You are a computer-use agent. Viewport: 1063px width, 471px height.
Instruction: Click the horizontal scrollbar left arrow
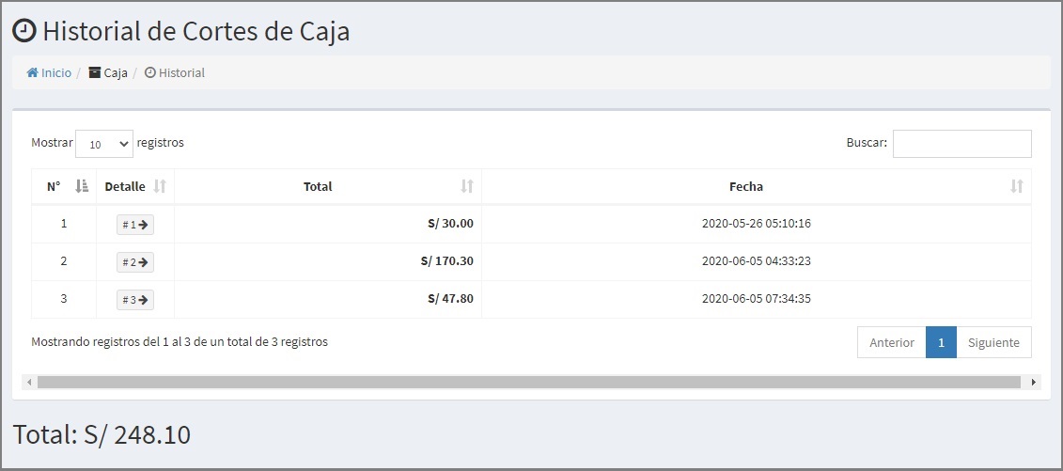click(29, 383)
